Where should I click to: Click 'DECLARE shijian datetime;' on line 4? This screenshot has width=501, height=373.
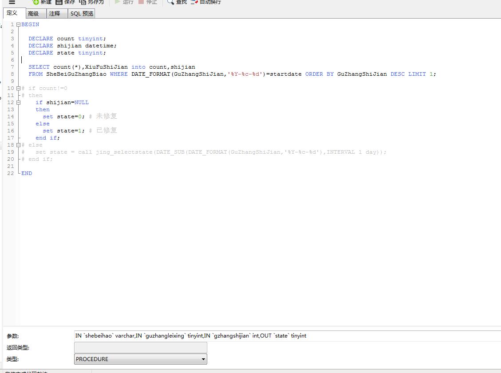72,46
